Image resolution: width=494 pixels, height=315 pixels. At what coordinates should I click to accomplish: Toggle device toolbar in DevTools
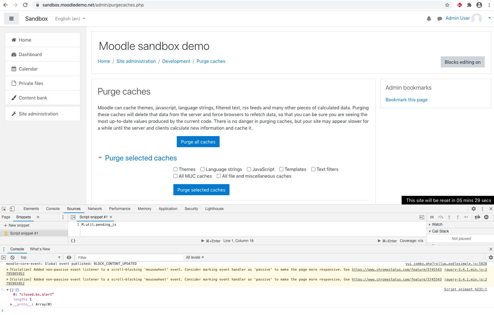tap(12, 209)
